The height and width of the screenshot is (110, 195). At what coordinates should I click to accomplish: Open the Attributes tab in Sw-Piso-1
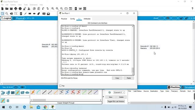point(87,19)
